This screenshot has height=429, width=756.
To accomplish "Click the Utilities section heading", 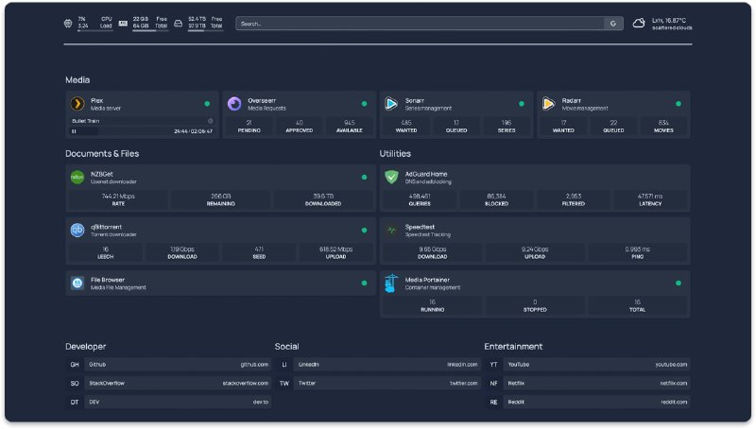I will (395, 153).
